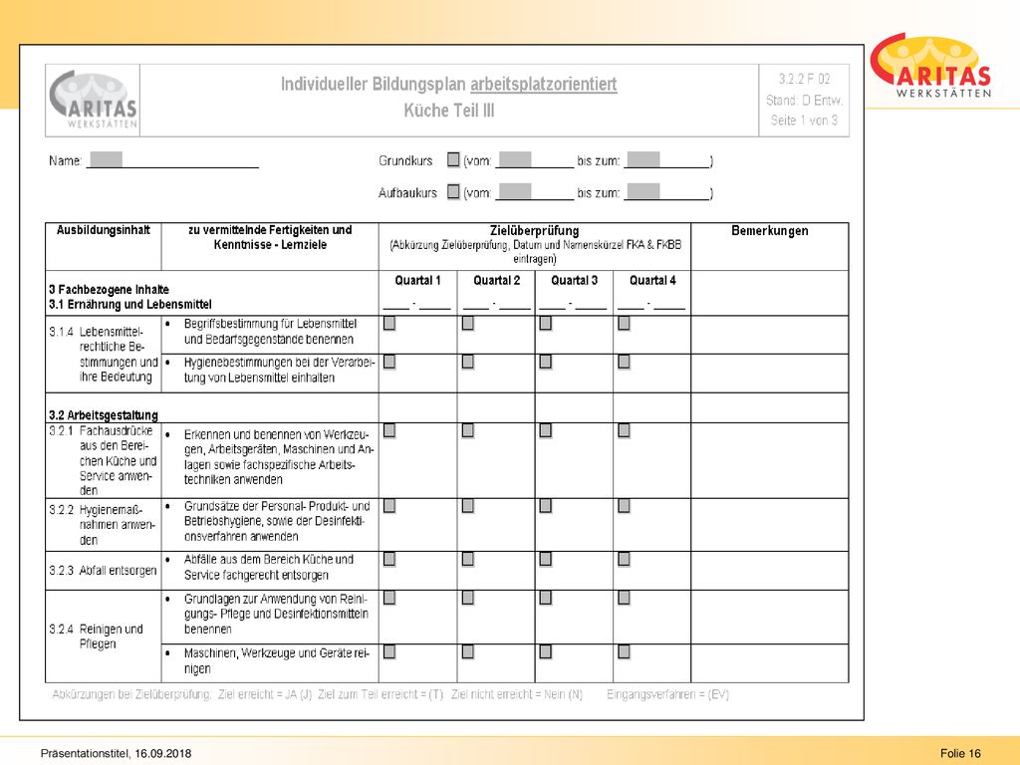Click the Grundkurs 'bis zum' date field
The width and height of the screenshot is (1020, 765).
click(x=666, y=160)
